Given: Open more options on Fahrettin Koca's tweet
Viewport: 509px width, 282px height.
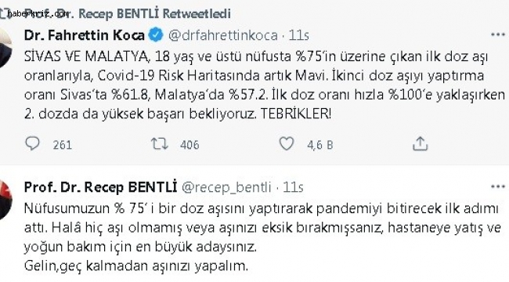Looking at the screenshot, I should click(497, 34).
